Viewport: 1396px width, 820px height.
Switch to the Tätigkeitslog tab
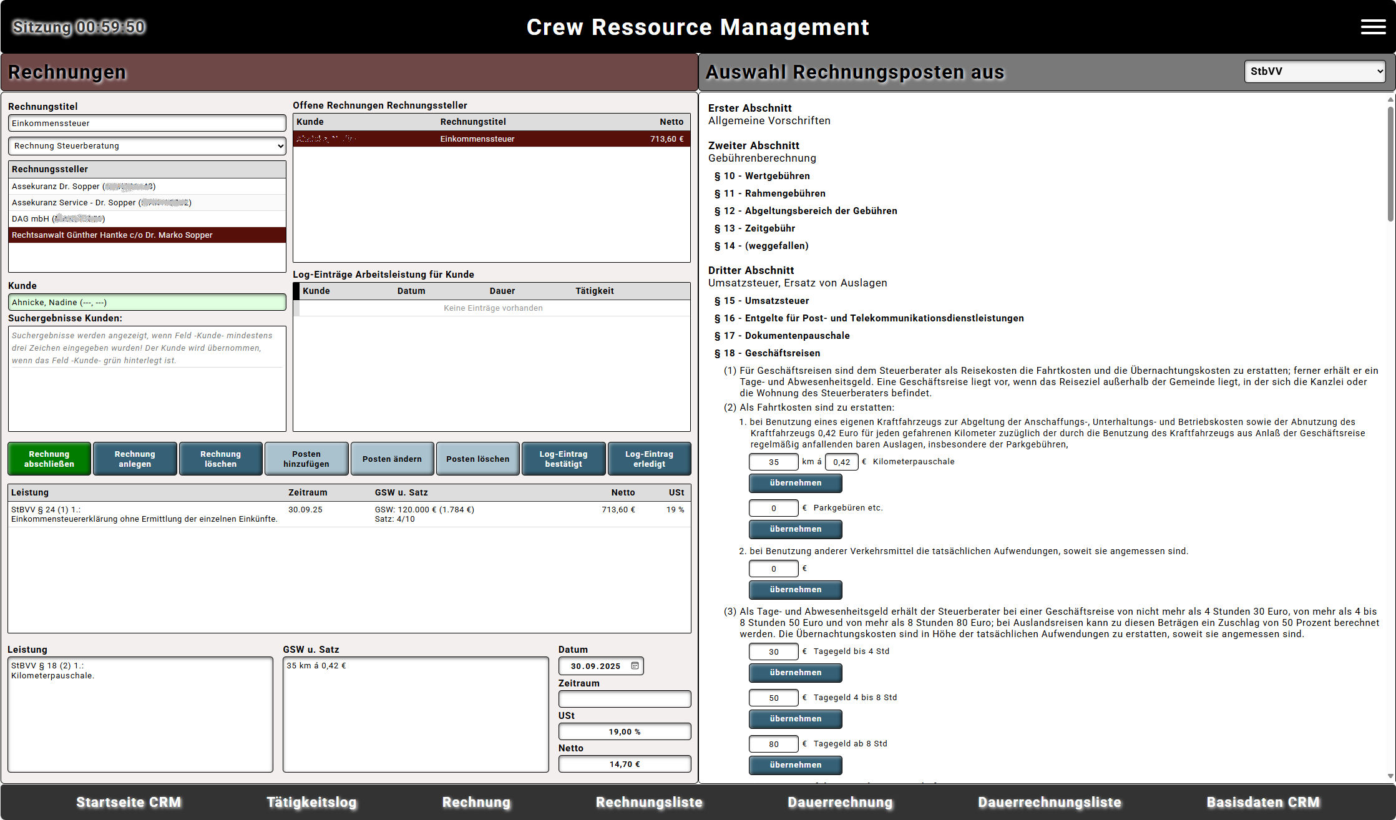point(311,803)
